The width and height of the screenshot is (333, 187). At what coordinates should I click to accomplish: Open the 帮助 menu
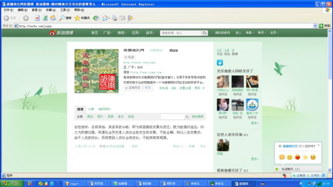click(79, 10)
